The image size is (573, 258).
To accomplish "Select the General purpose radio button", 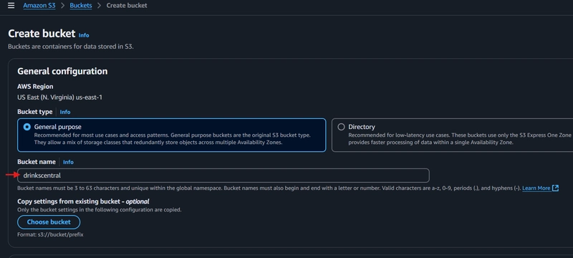I will click(x=27, y=127).
